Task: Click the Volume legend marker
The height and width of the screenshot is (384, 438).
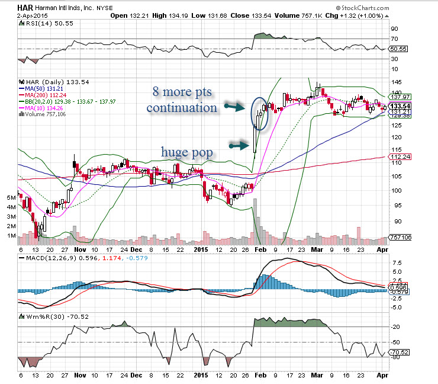Action: (x=21, y=114)
